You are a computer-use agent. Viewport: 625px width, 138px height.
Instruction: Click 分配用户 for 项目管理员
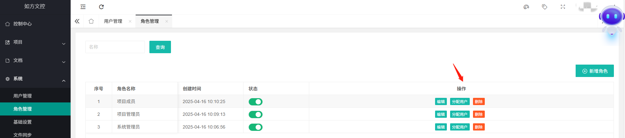[x=460, y=115]
